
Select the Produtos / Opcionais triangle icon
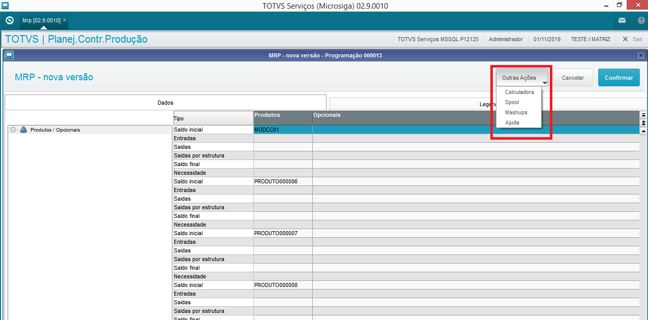23,130
